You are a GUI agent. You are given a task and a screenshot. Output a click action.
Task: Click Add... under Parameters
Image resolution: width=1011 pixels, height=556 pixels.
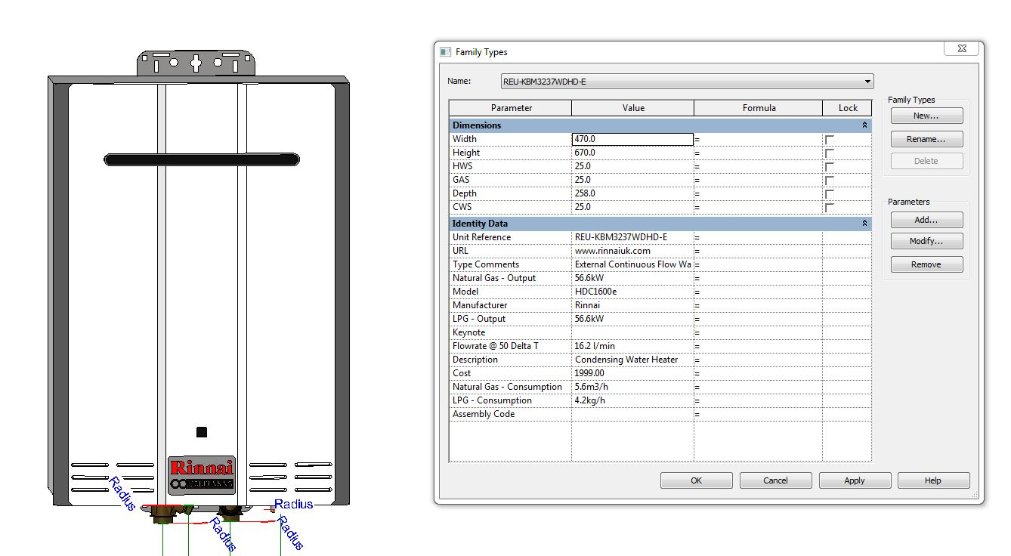[926, 220]
